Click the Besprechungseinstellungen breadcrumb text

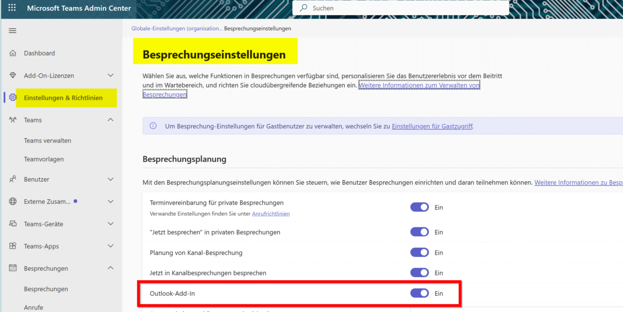coord(258,29)
